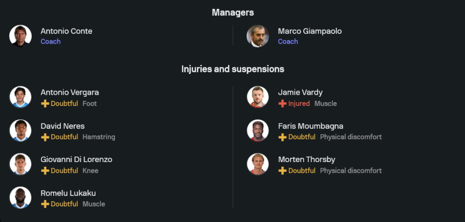Select Antonio Vergara's player avatar
Image resolution: width=465 pixels, height=222 pixels.
click(x=20, y=97)
